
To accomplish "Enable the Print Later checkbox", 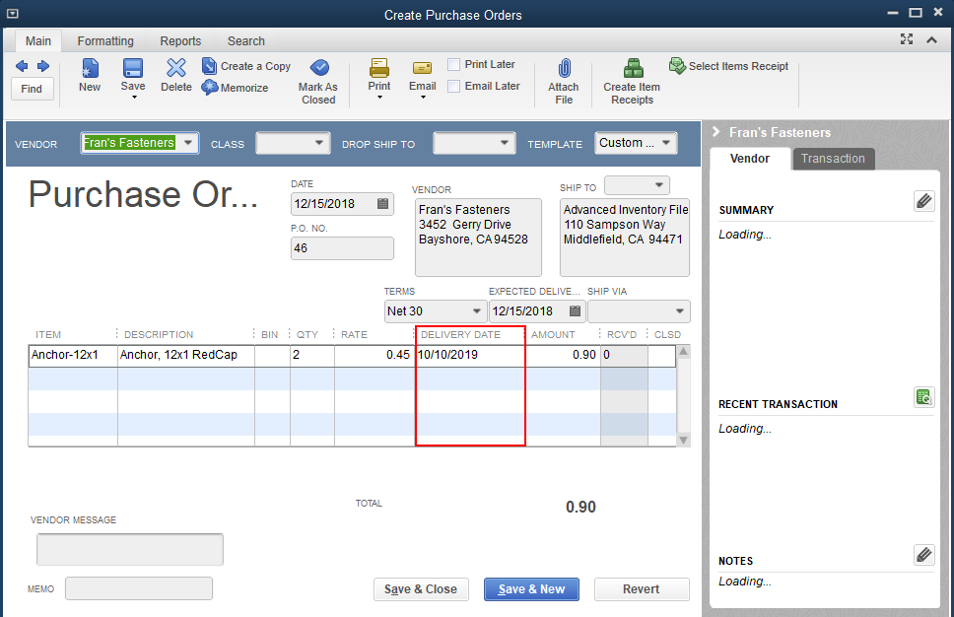I will [454, 65].
